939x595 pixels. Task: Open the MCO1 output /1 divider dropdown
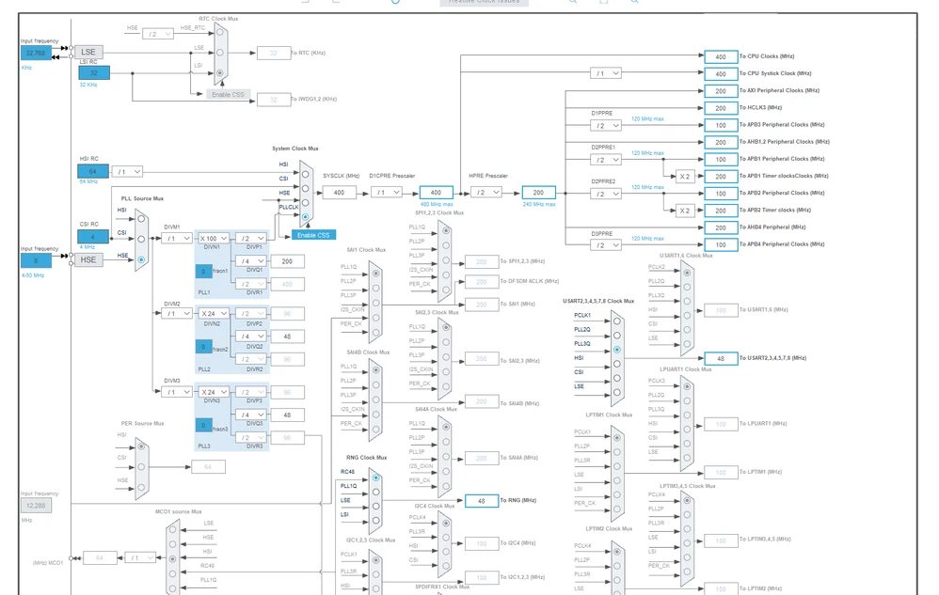point(140,558)
